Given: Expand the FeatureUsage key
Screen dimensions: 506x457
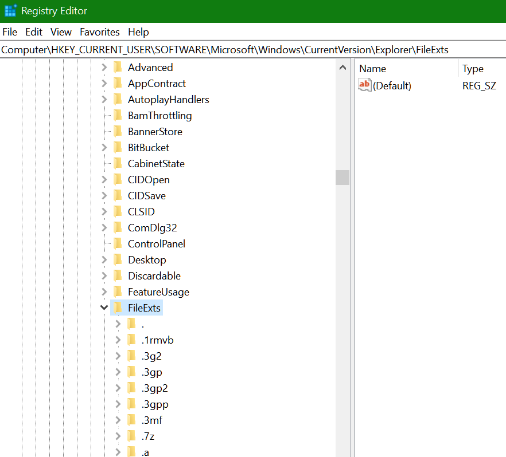Looking at the screenshot, I should (x=104, y=292).
